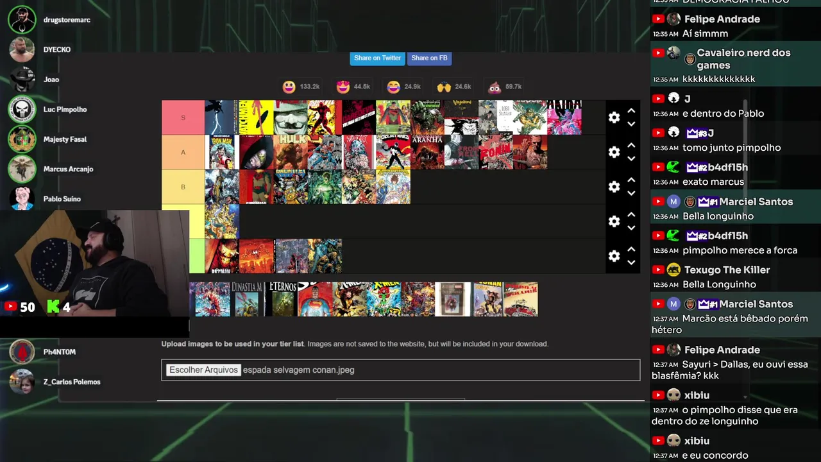Click Texugo The Killer chat username
The width and height of the screenshot is (821, 462).
(x=727, y=270)
